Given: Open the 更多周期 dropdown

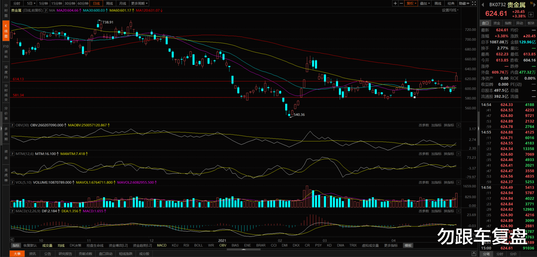Looking at the screenshot, I should [x=139, y=3].
